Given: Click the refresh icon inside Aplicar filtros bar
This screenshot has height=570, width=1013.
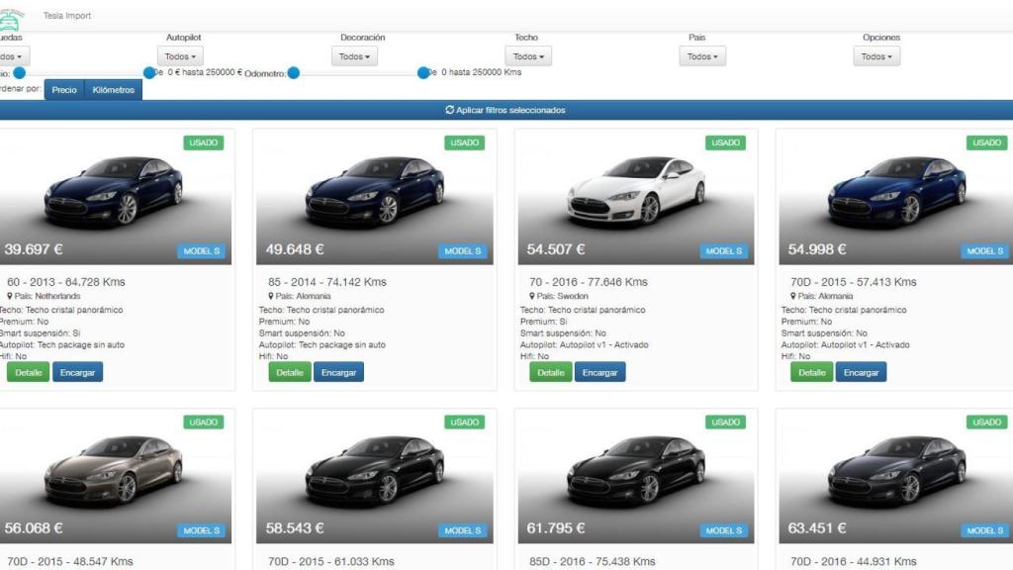Looking at the screenshot, I should click(x=452, y=110).
